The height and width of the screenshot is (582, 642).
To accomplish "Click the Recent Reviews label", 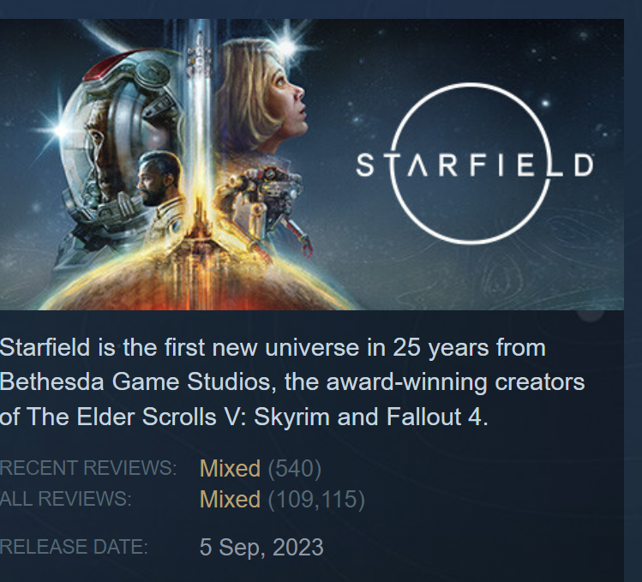I will 88,468.
